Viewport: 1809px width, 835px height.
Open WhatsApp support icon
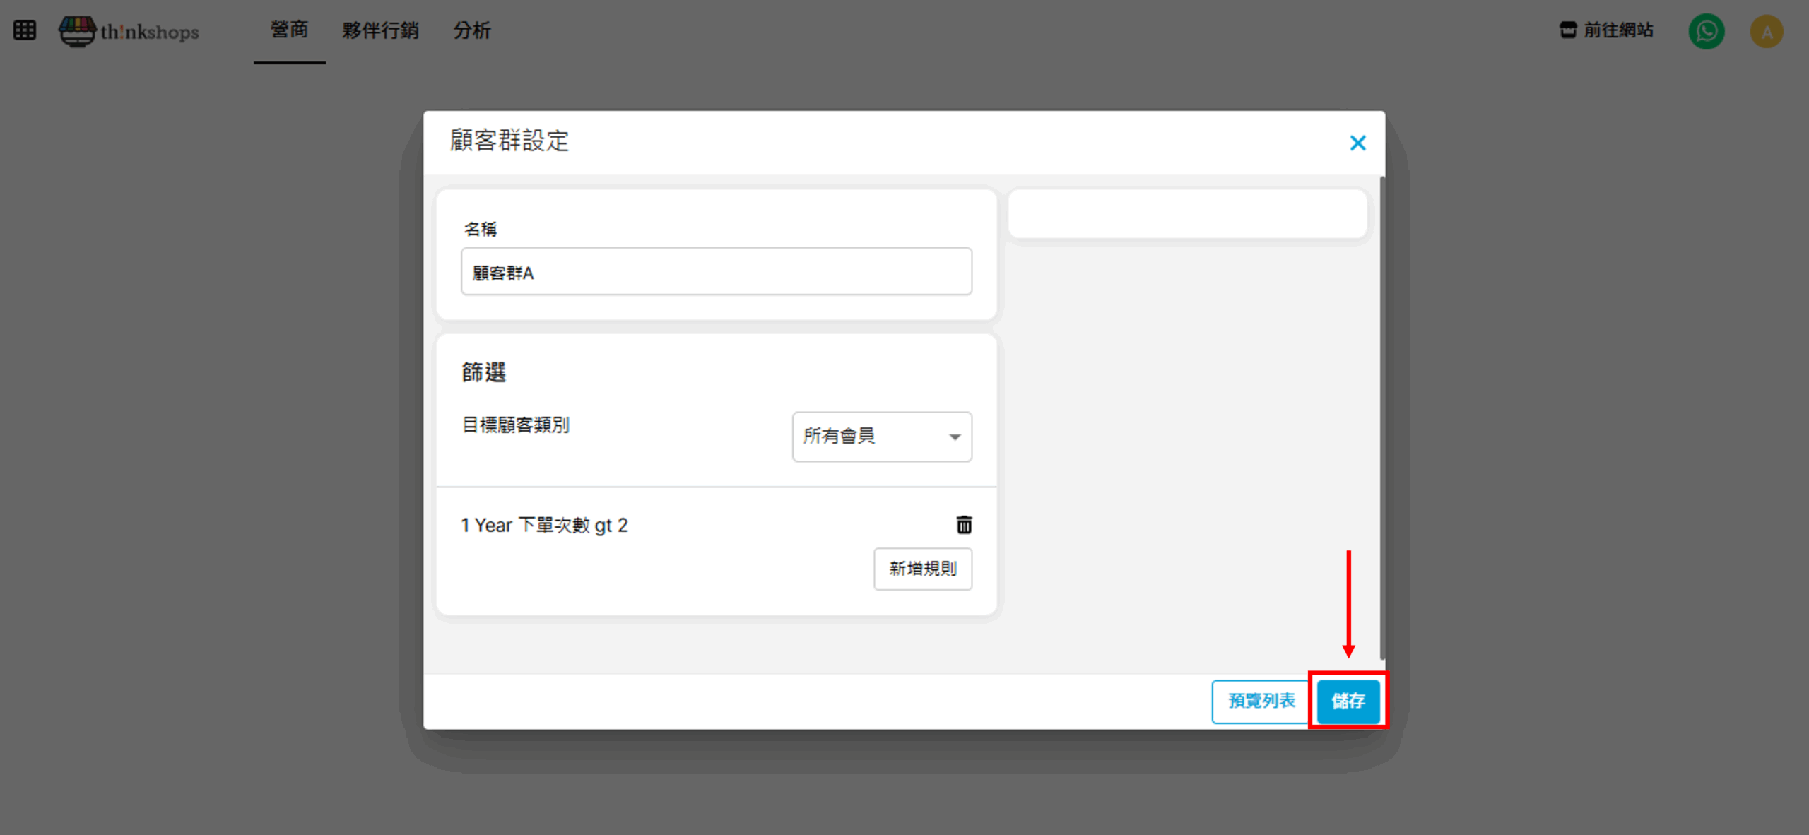tap(1706, 31)
